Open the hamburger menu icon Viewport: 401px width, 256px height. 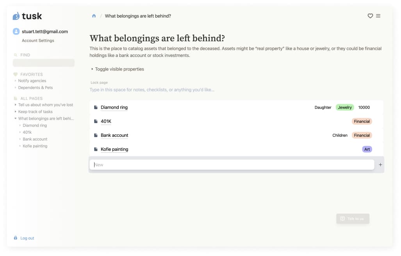click(378, 16)
